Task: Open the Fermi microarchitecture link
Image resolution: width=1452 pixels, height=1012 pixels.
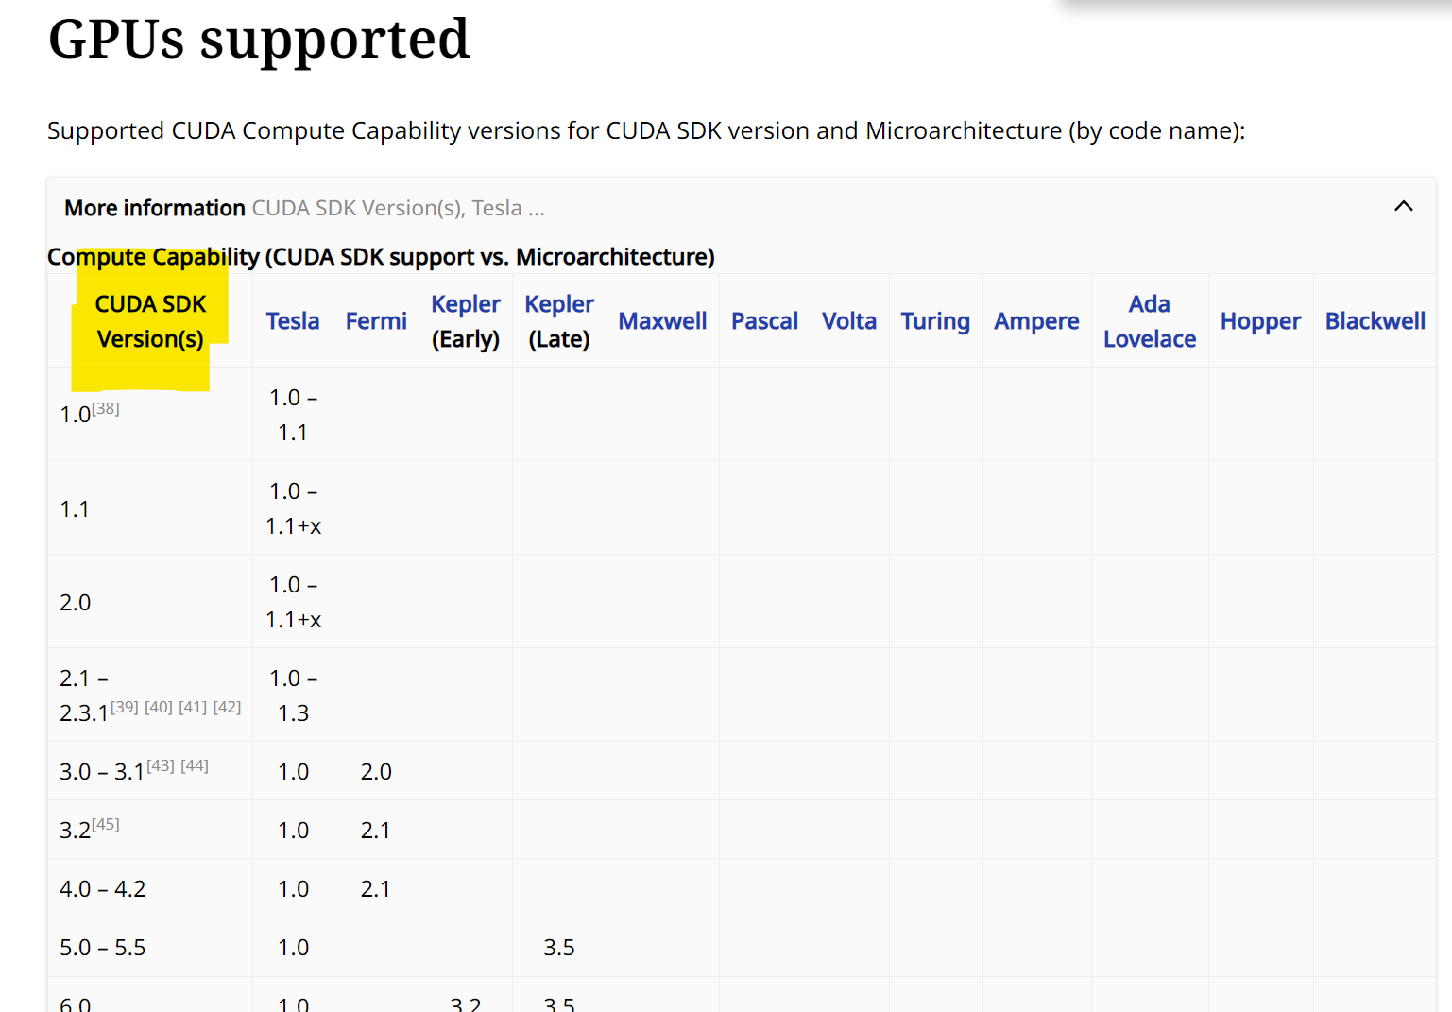Action: (x=376, y=321)
